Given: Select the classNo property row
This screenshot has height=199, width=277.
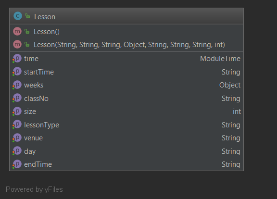Looking at the screenshot, I should click(x=126, y=99).
